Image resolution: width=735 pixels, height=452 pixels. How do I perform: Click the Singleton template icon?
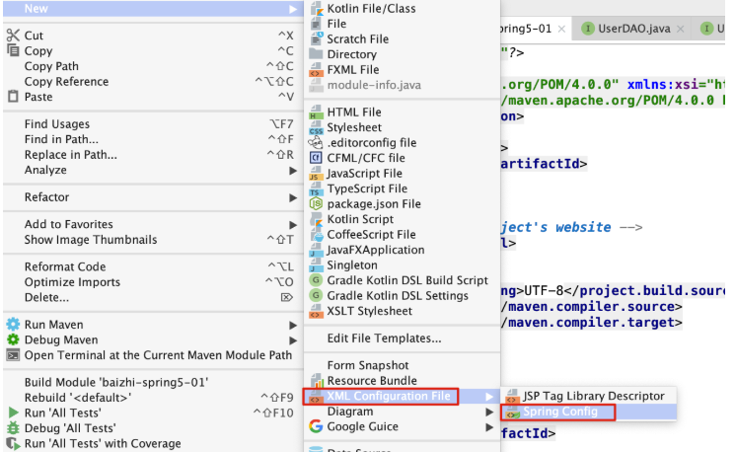pos(317,264)
